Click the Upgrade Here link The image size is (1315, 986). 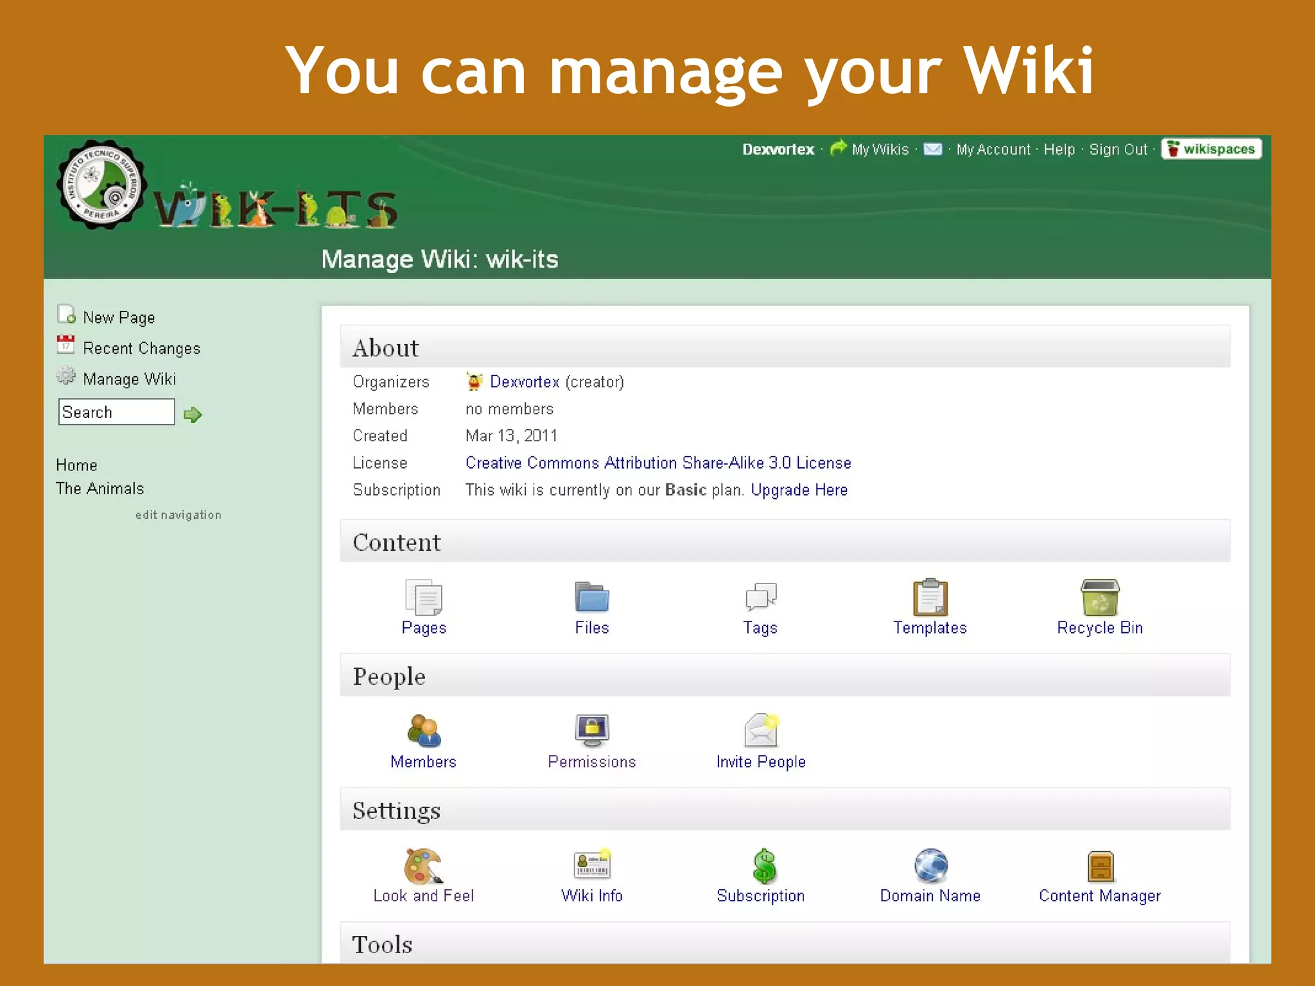[799, 490]
